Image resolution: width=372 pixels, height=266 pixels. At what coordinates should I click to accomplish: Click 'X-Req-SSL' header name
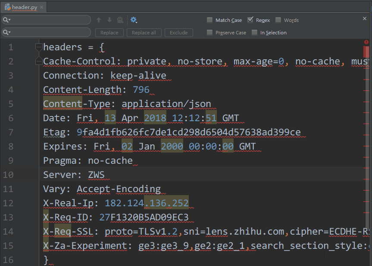coord(69,232)
